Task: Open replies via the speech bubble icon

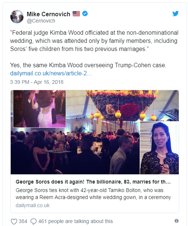Action: 34,221
